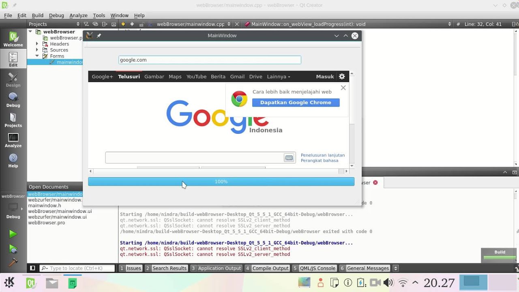Collapse the Forms folder

[x=37, y=56]
